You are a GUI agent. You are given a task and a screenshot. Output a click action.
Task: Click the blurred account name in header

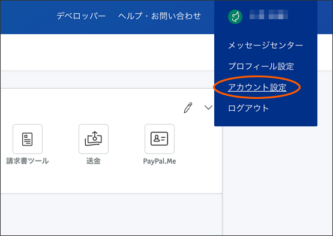tap(269, 14)
